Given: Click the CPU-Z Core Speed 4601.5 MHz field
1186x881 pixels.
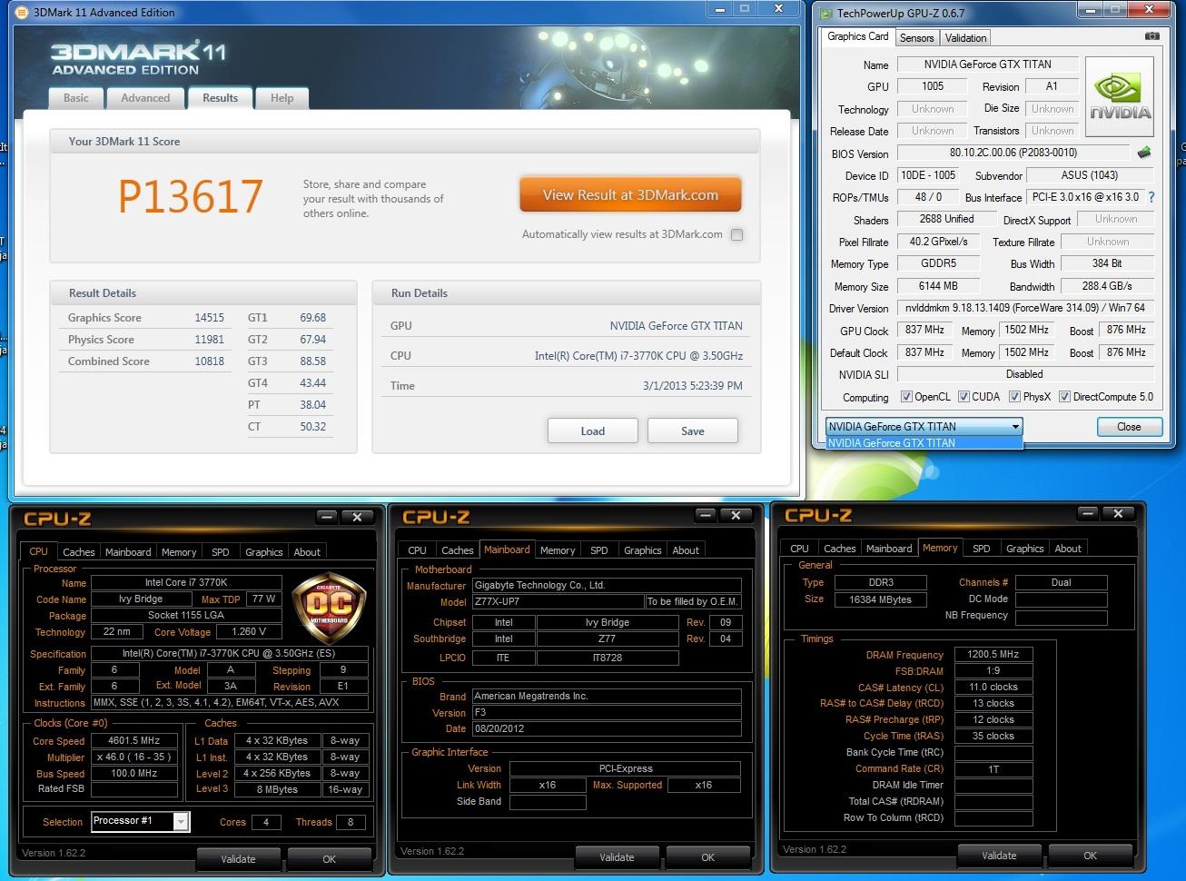Looking at the screenshot, I should point(133,740).
